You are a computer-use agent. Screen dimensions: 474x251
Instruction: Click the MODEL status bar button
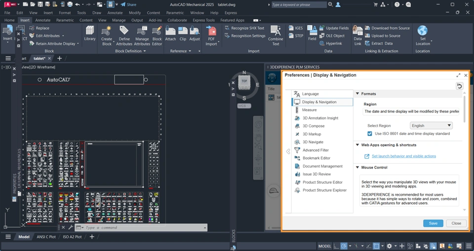pyautogui.click(x=325, y=246)
